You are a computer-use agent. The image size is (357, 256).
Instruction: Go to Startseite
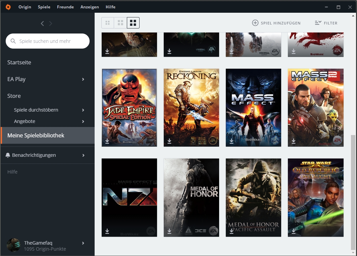click(19, 62)
